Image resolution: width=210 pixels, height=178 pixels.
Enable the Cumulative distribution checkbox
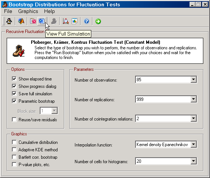tap(14, 142)
